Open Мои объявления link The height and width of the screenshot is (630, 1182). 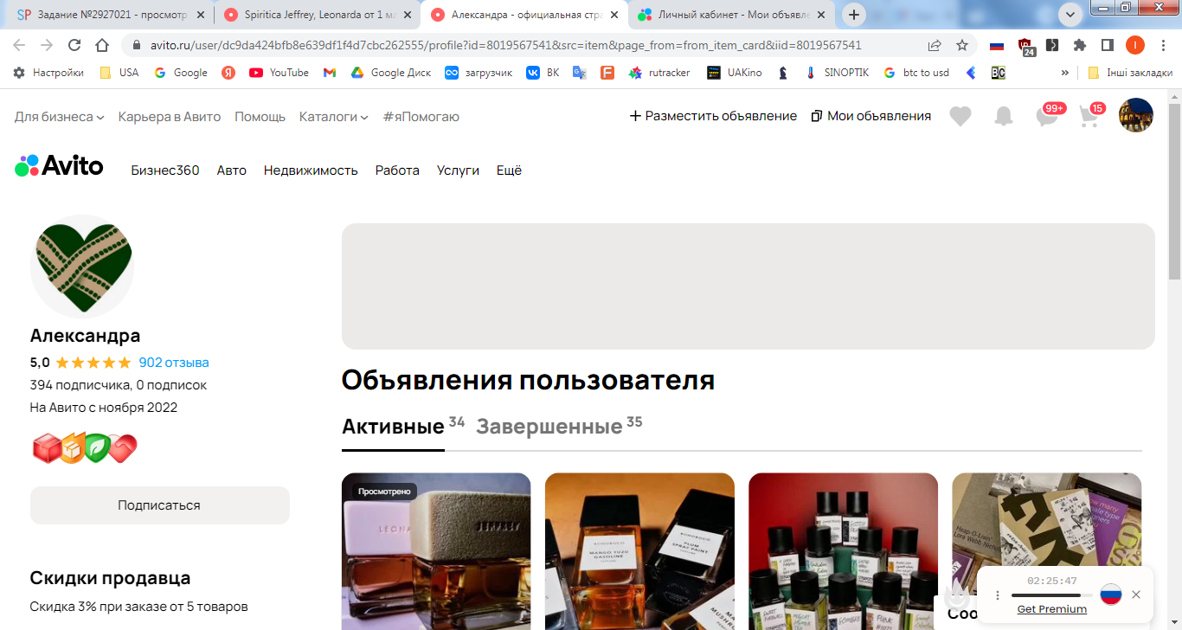tap(871, 116)
